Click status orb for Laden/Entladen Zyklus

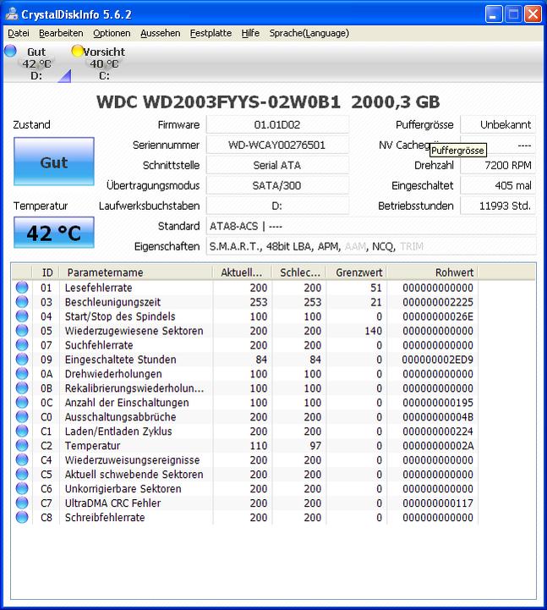[22, 431]
